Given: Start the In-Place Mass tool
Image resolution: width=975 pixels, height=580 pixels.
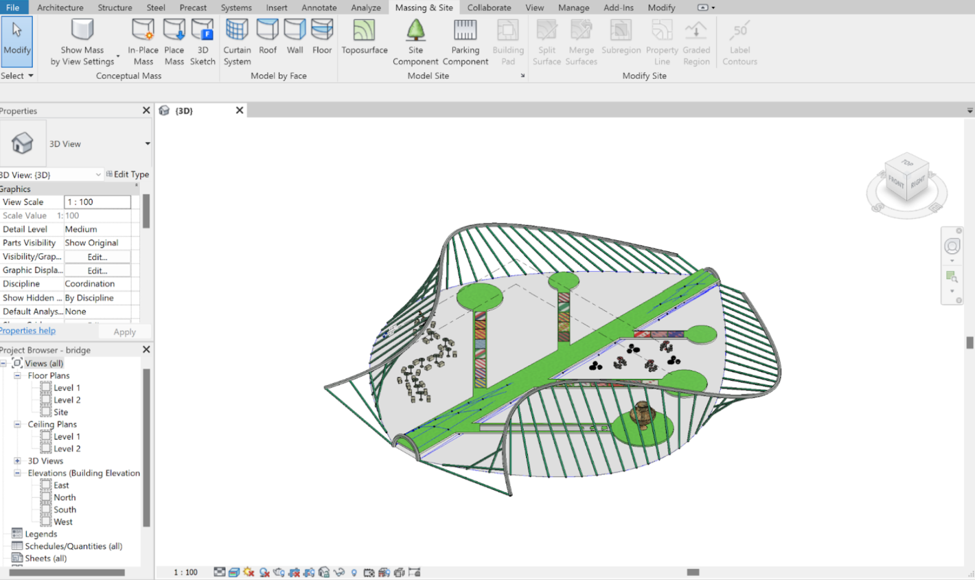Looking at the screenshot, I should pyautogui.click(x=143, y=42).
